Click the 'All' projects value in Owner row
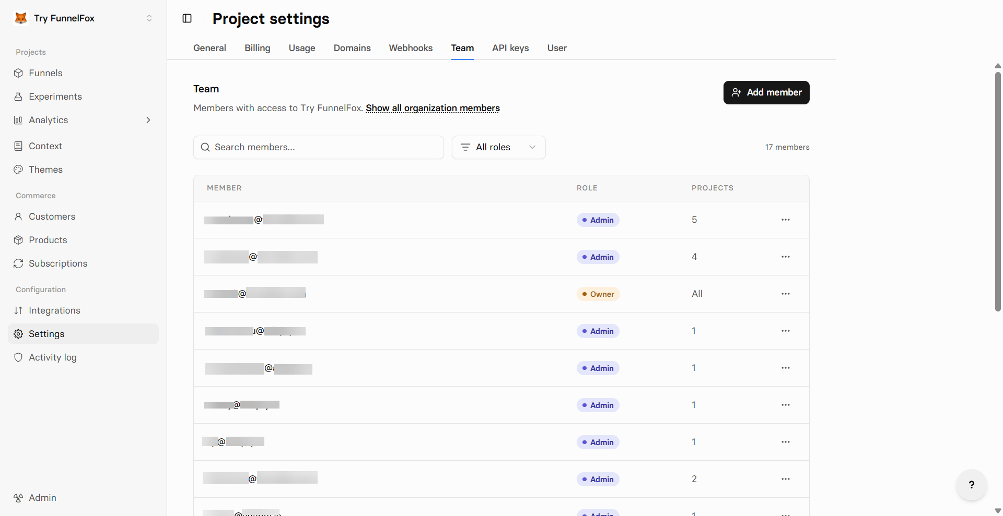1003x516 pixels. [697, 294]
